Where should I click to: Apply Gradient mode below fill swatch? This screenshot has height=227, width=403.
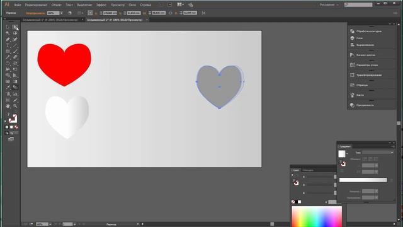click(11, 127)
